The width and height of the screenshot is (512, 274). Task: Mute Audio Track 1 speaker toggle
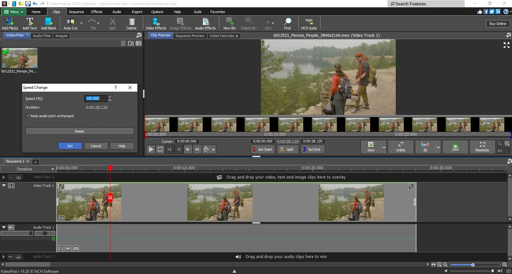pos(11,227)
